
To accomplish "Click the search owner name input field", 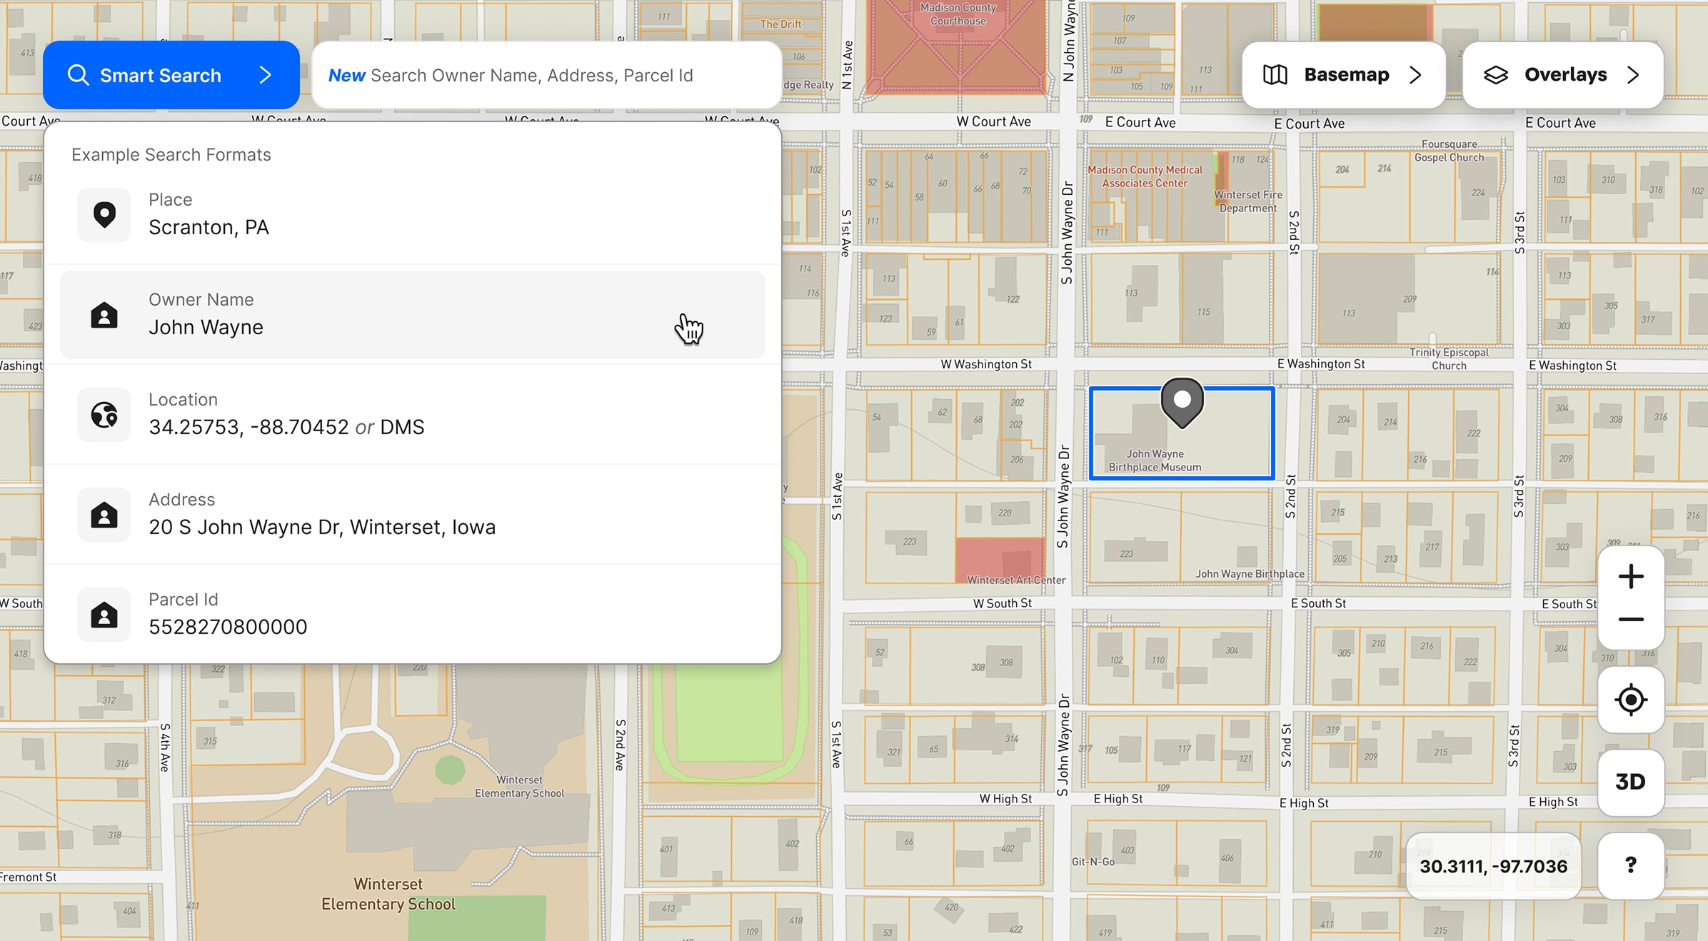I will [x=546, y=75].
